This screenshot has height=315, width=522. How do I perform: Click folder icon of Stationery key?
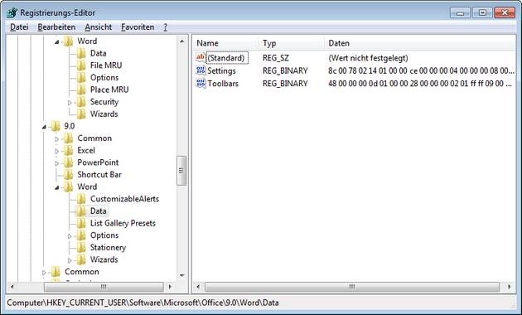point(81,248)
